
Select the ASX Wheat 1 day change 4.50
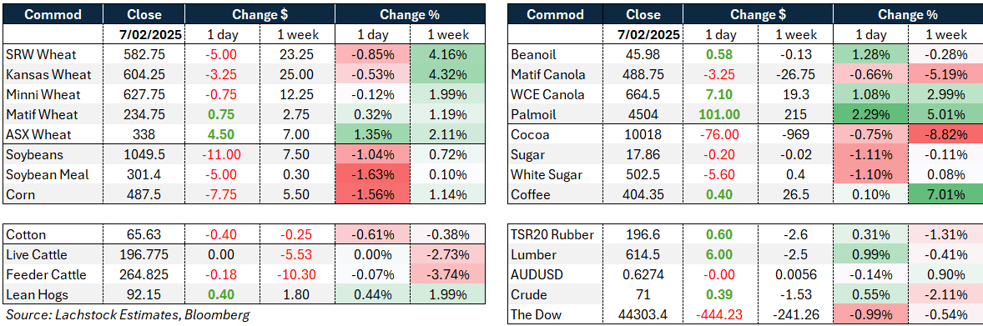[223, 135]
